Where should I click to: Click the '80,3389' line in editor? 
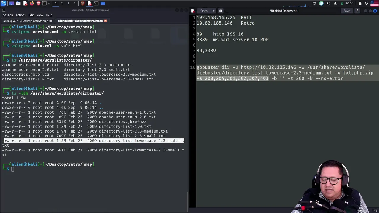206,51
